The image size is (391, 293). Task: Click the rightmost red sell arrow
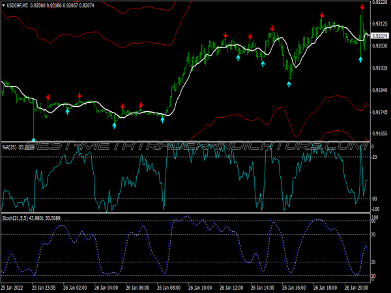pyautogui.click(x=362, y=8)
